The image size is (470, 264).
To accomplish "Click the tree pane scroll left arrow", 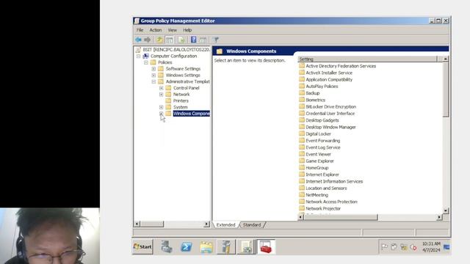I will coord(137,224).
